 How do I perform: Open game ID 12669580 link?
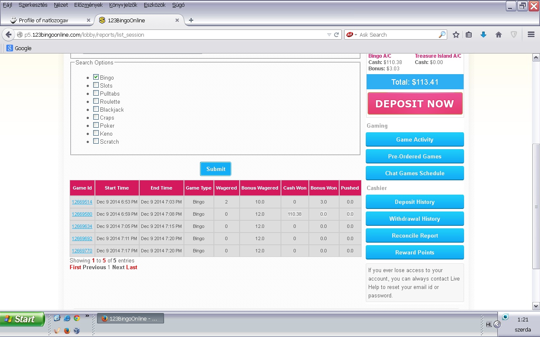[82, 214]
